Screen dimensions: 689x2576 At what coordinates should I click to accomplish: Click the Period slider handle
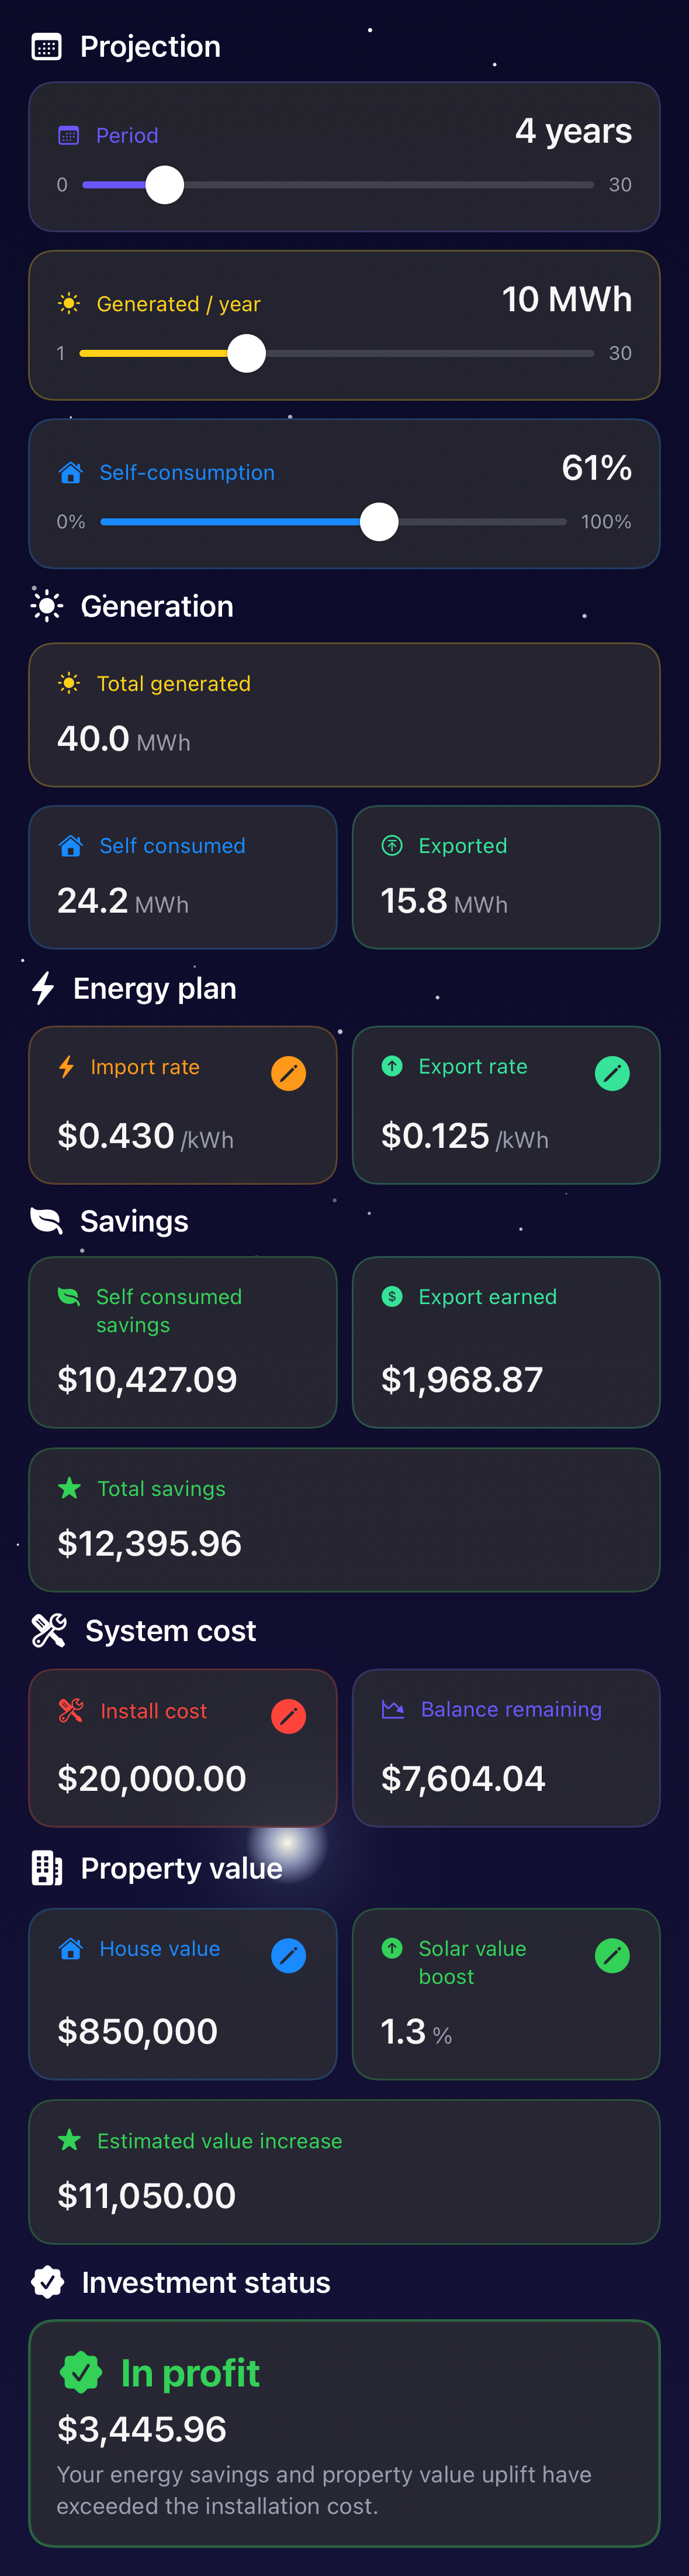pos(165,185)
